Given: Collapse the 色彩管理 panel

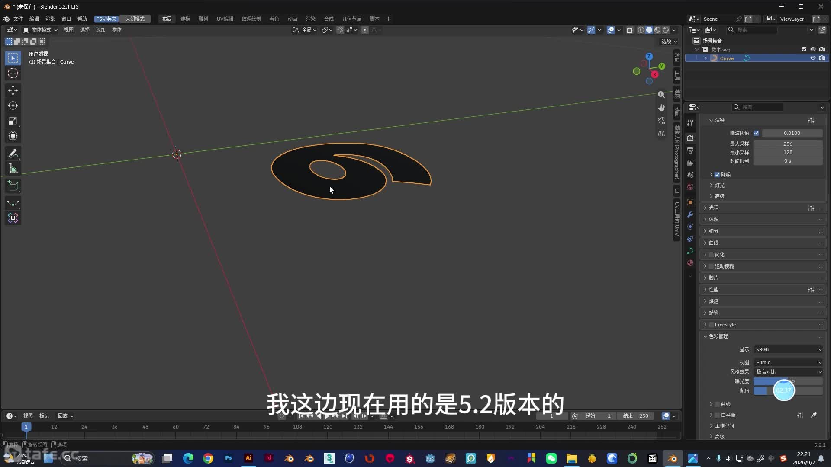Looking at the screenshot, I should (718, 336).
